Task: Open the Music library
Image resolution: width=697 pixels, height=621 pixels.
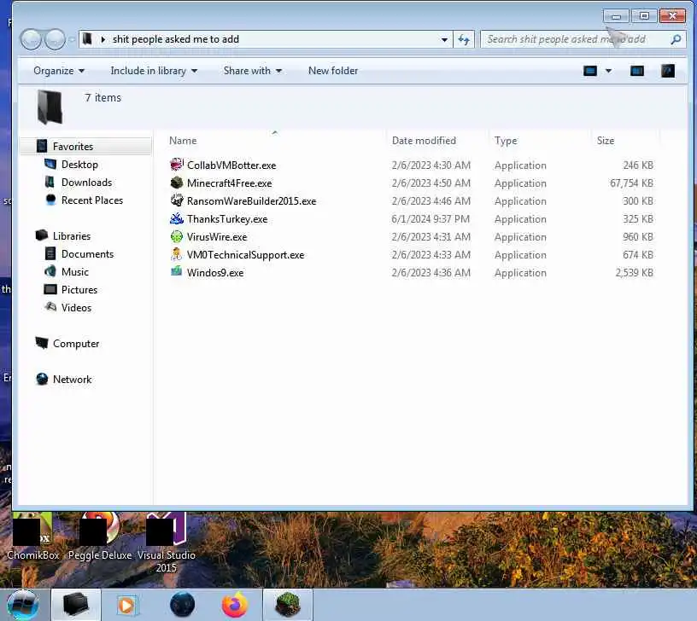Action: point(74,271)
